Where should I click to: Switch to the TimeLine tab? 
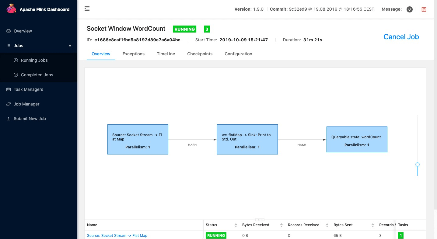point(166,54)
